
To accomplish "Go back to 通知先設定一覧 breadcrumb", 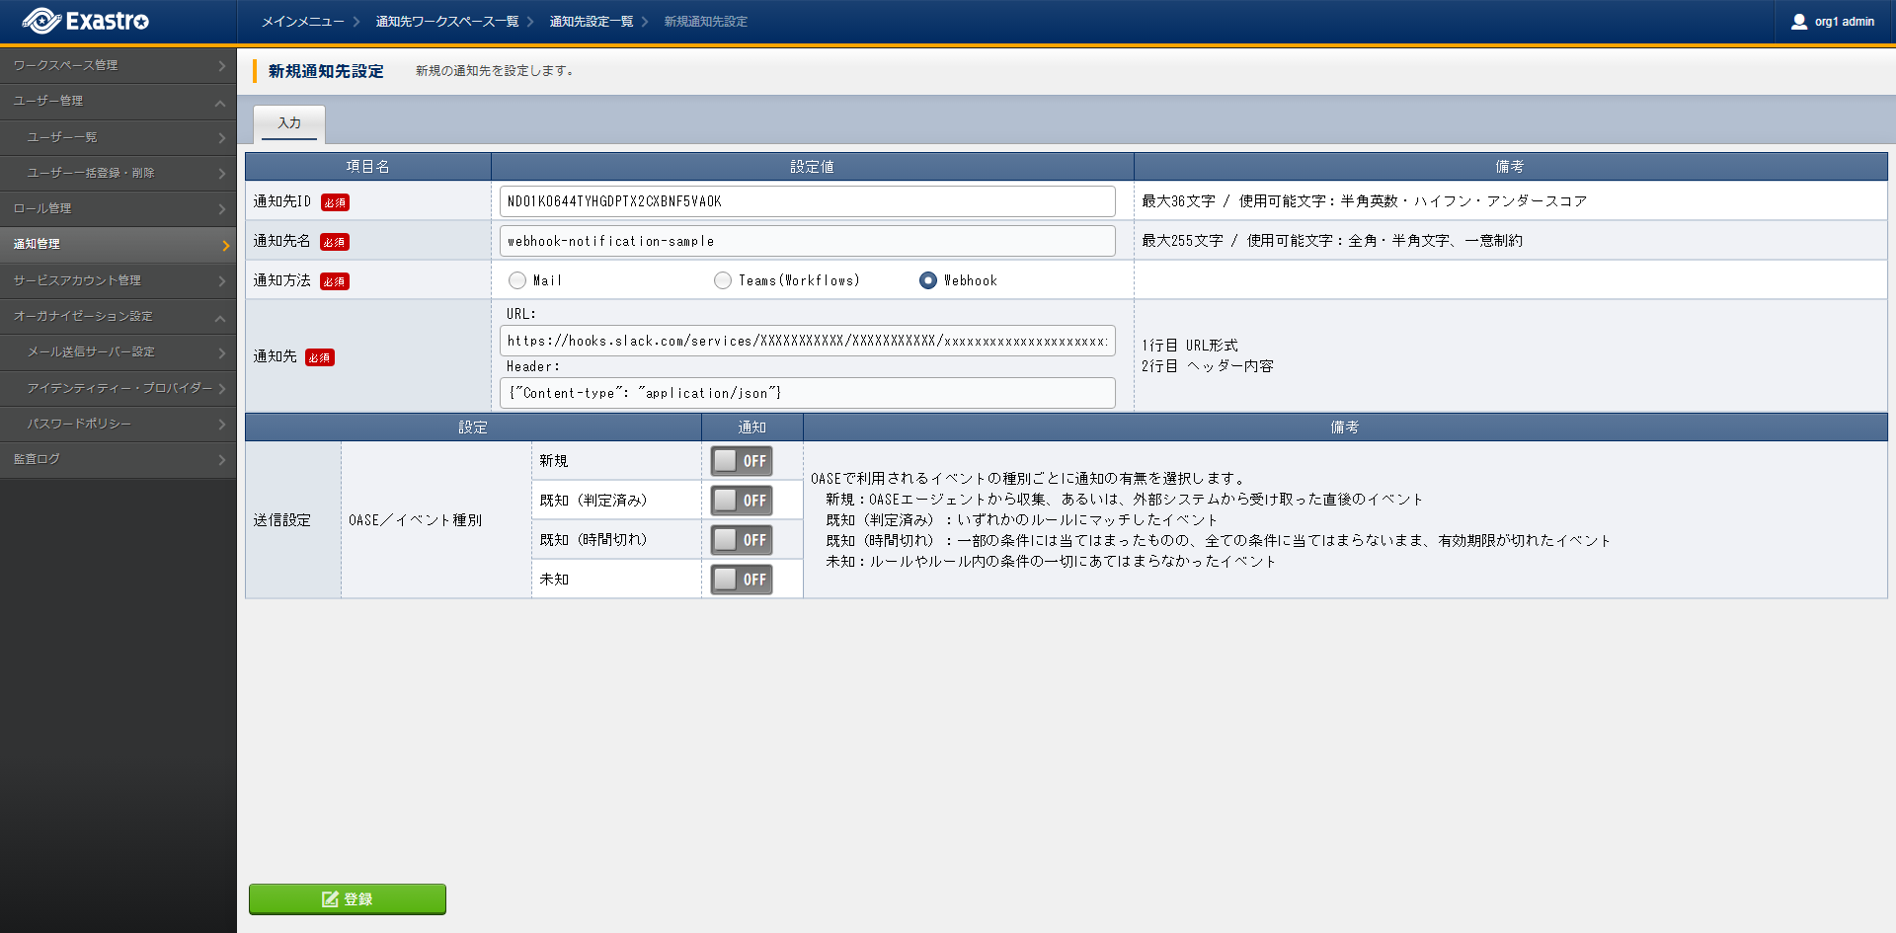I will point(591,22).
